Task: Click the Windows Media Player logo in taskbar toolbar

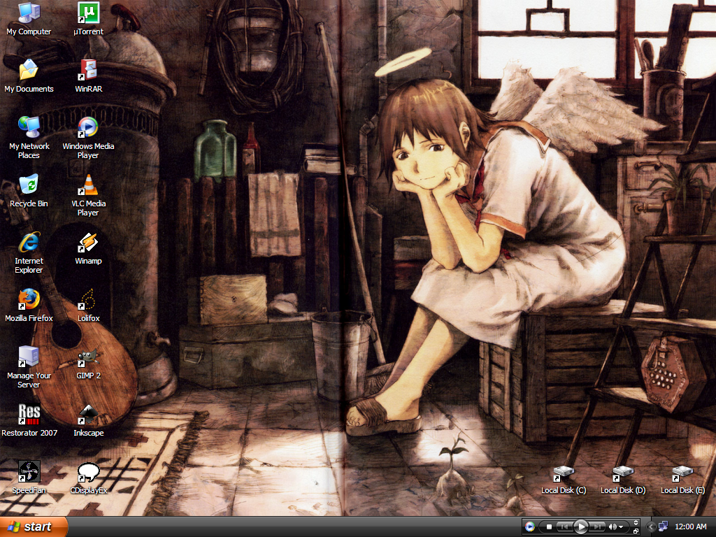Action: [530, 527]
